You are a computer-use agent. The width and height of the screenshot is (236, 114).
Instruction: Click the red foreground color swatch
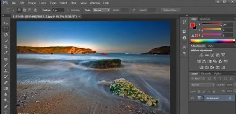click(192, 25)
